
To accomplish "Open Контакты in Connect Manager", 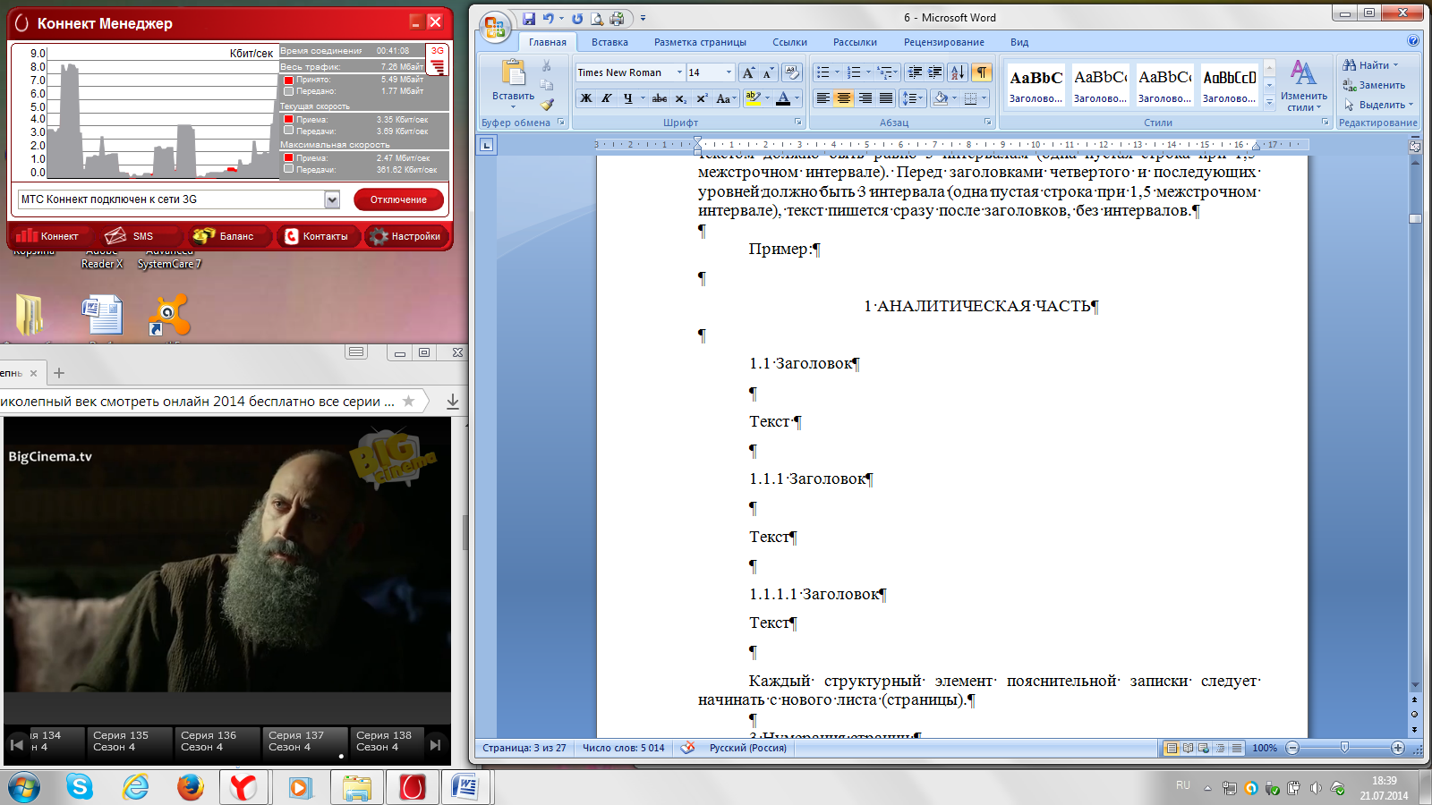I will point(317,236).
